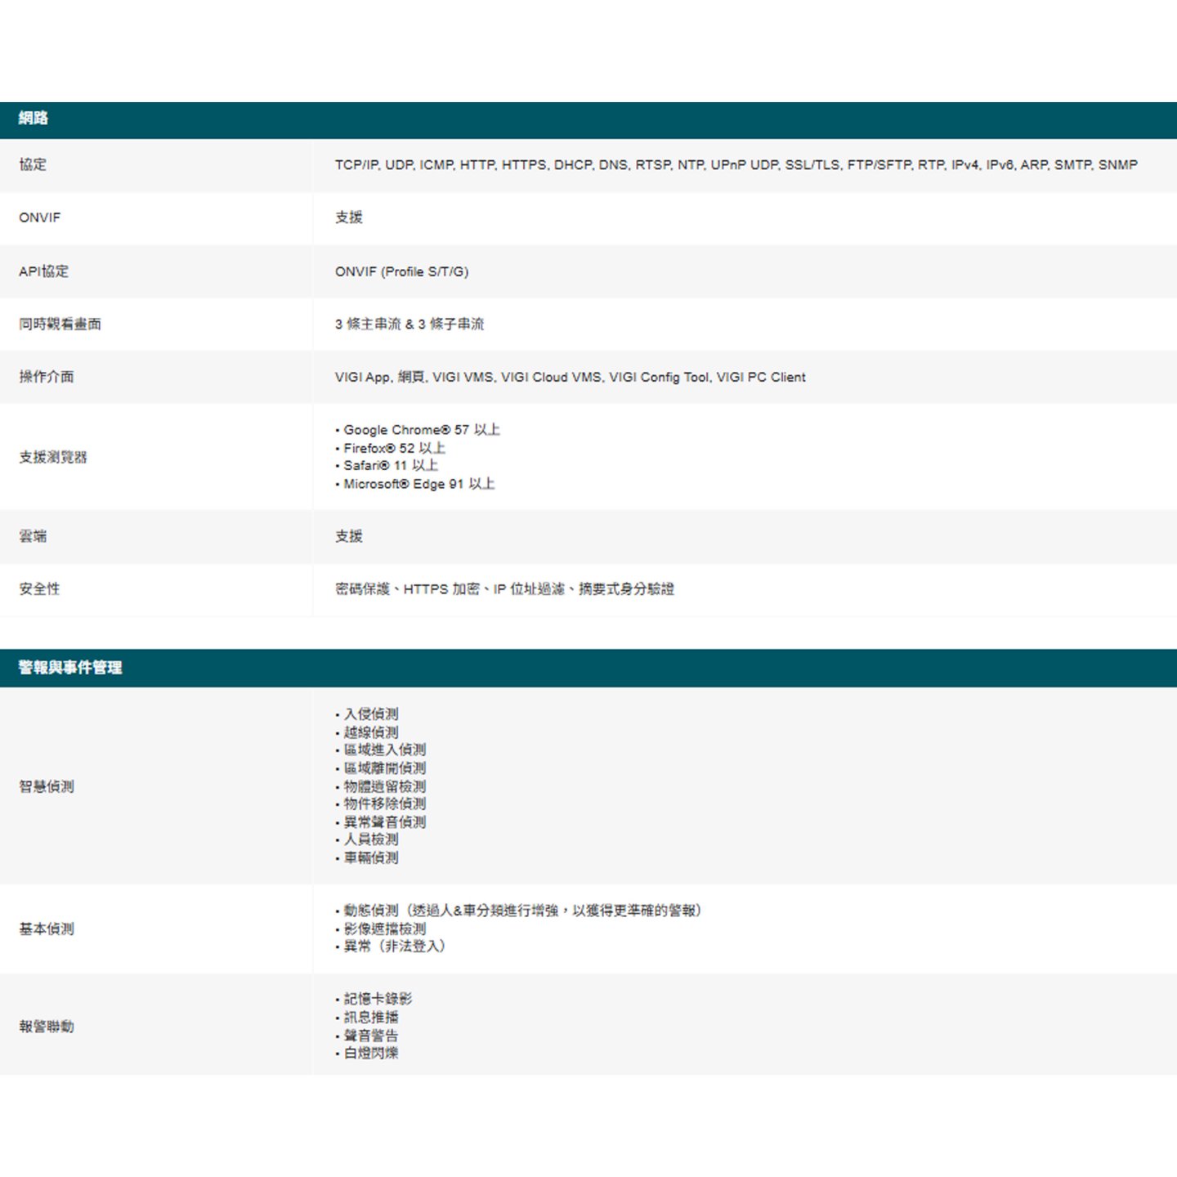Select the 白燈閃爍 list item
The image size is (1177, 1177).
point(371,1053)
